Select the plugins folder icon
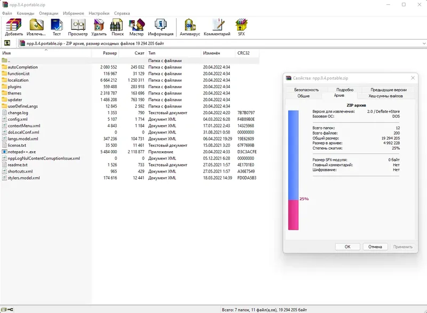Viewport: 427px width, 313px height. pyautogui.click(x=4, y=87)
